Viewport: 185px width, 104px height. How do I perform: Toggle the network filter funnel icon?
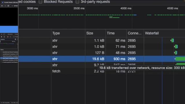8,37
